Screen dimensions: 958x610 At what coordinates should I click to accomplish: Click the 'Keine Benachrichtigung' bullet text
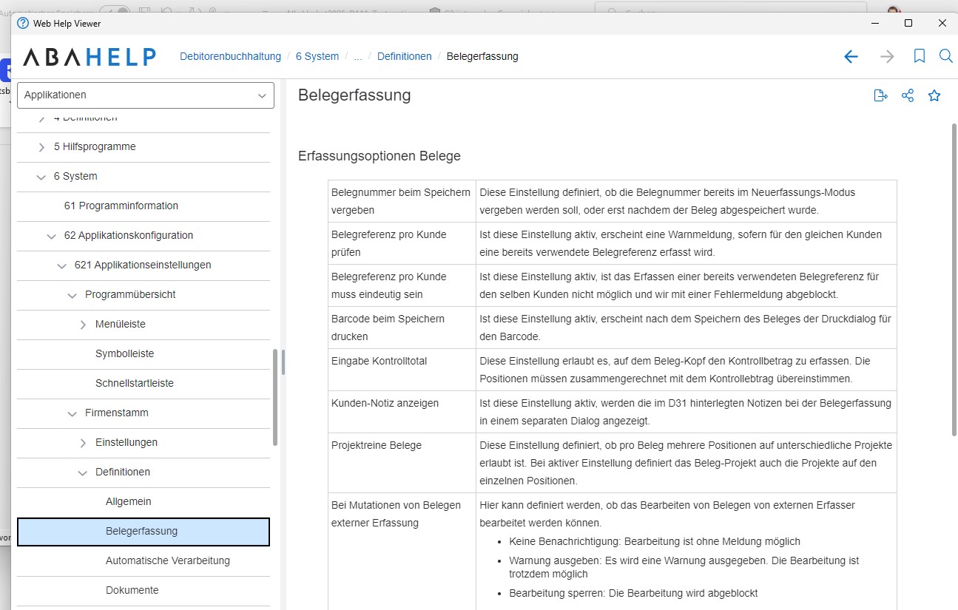click(655, 541)
